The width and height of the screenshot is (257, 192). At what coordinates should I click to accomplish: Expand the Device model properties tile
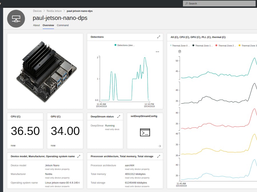pos(79,156)
